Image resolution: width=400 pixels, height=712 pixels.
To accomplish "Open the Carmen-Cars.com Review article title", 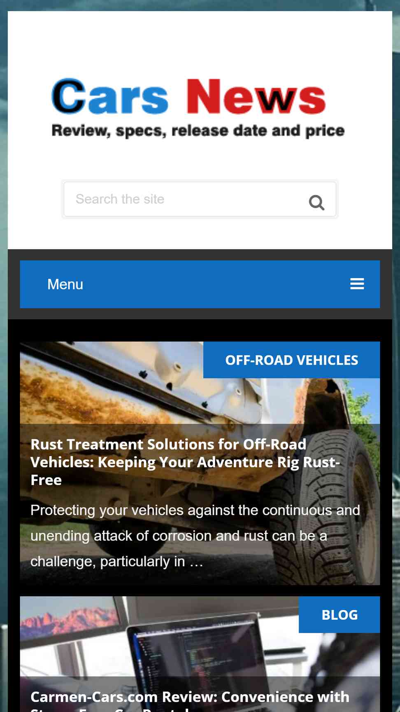I will tap(190, 700).
